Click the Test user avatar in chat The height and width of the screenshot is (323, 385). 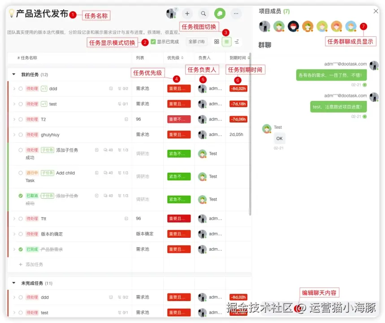coord(267,129)
